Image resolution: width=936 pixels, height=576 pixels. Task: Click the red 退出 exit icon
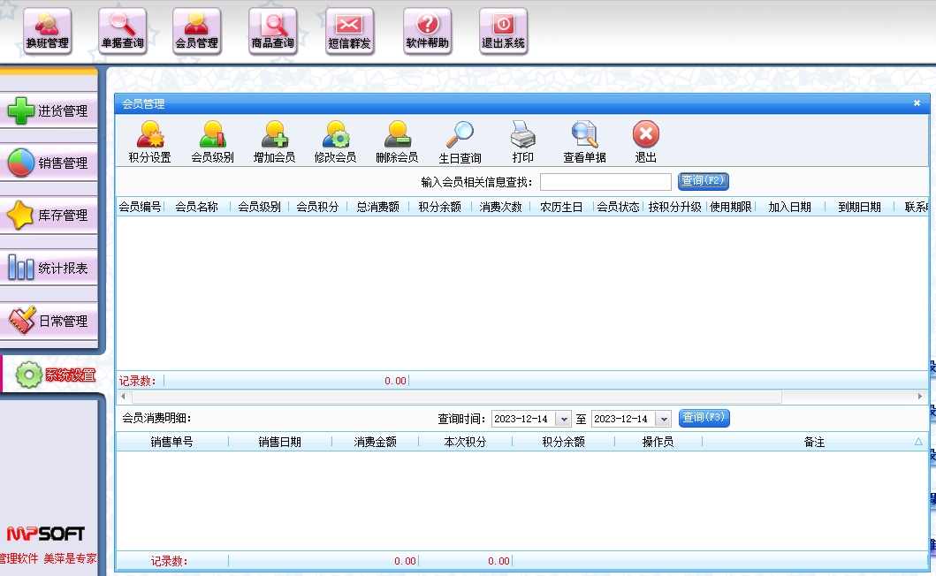tap(646, 142)
